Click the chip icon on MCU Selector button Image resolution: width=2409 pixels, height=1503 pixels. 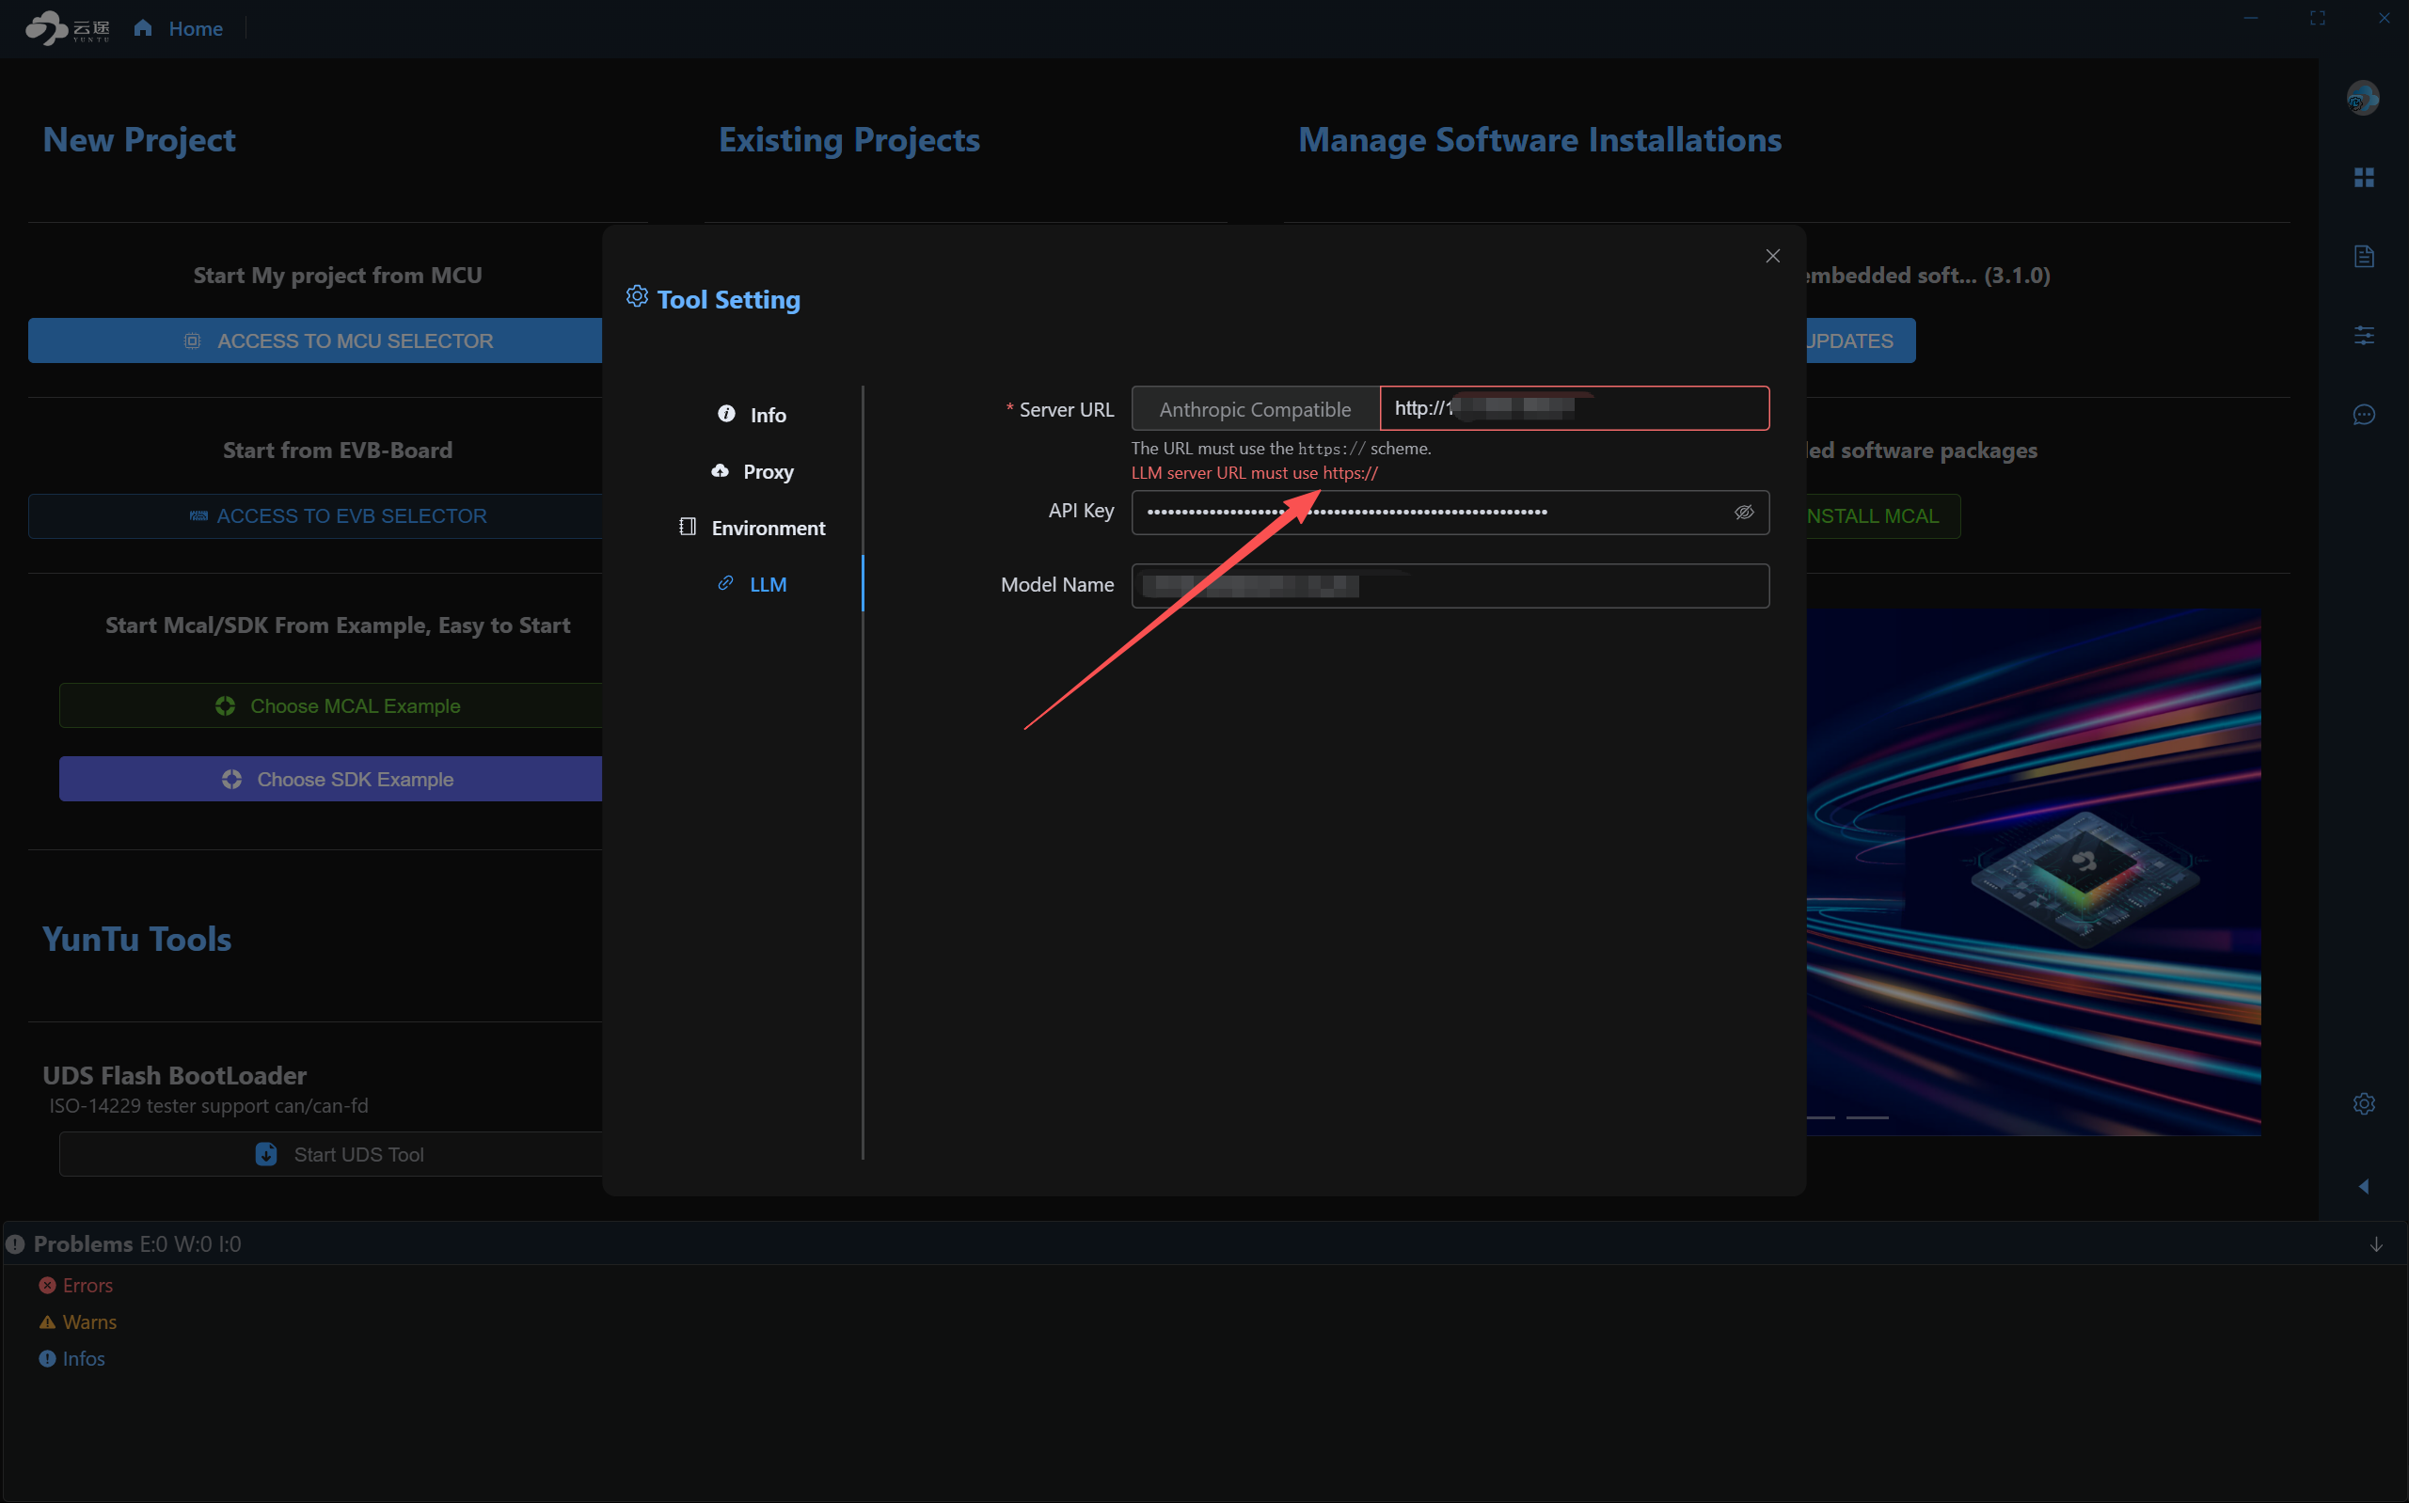(x=193, y=341)
